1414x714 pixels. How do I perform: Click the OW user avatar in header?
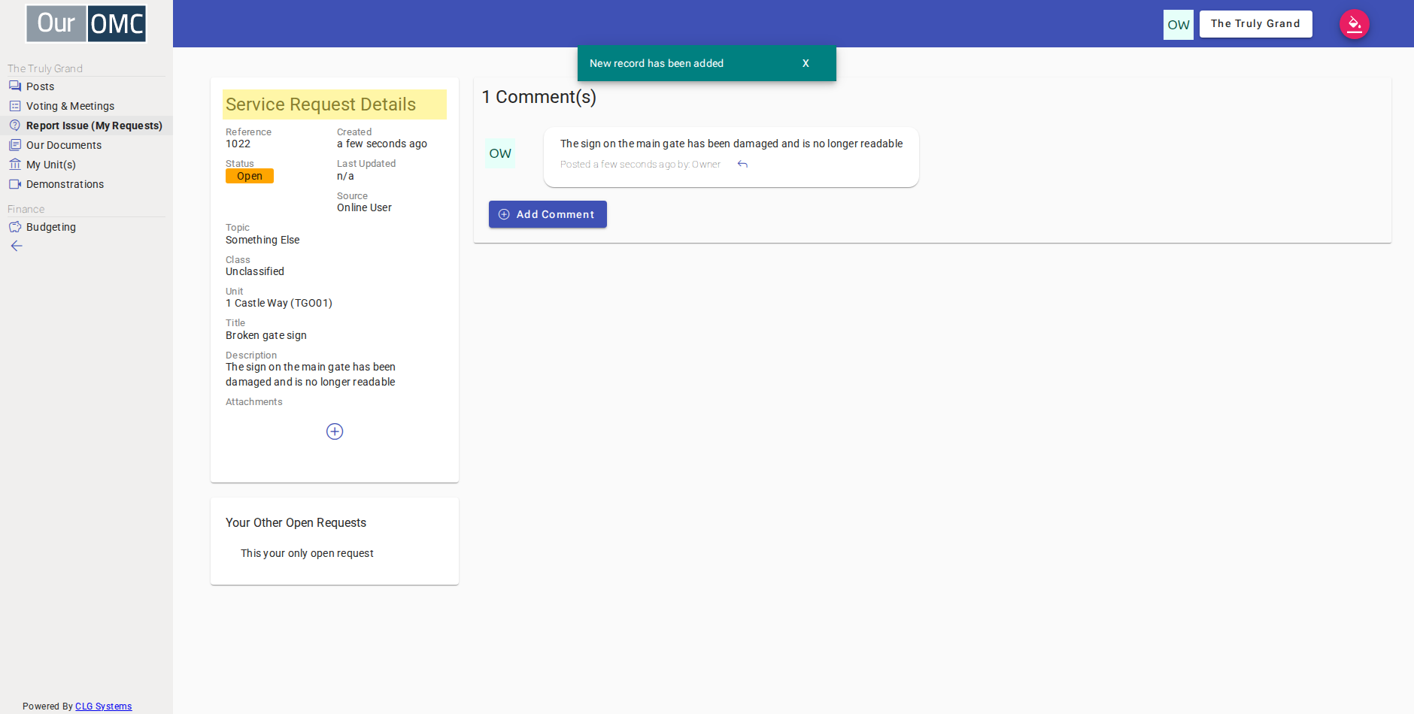tap(1178, 25)
